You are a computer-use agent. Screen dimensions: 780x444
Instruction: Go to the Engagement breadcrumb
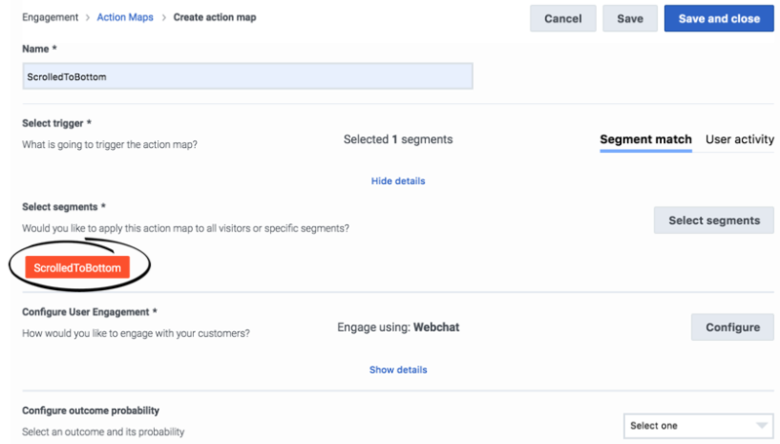click(51, 18)
